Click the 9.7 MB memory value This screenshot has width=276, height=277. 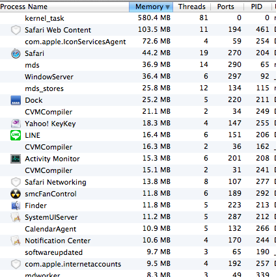[158, 252]
